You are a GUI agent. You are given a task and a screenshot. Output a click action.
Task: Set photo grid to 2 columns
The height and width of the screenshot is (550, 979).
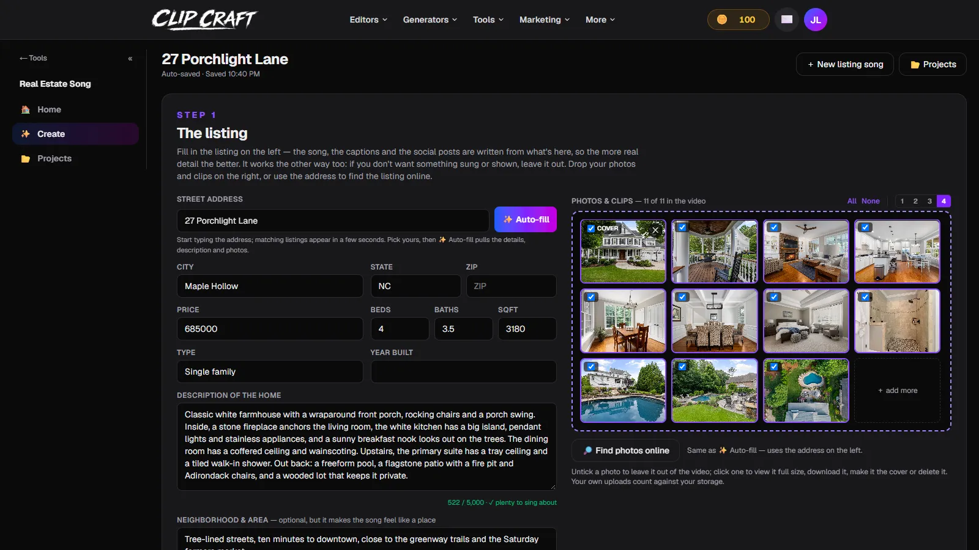[915, 201]
